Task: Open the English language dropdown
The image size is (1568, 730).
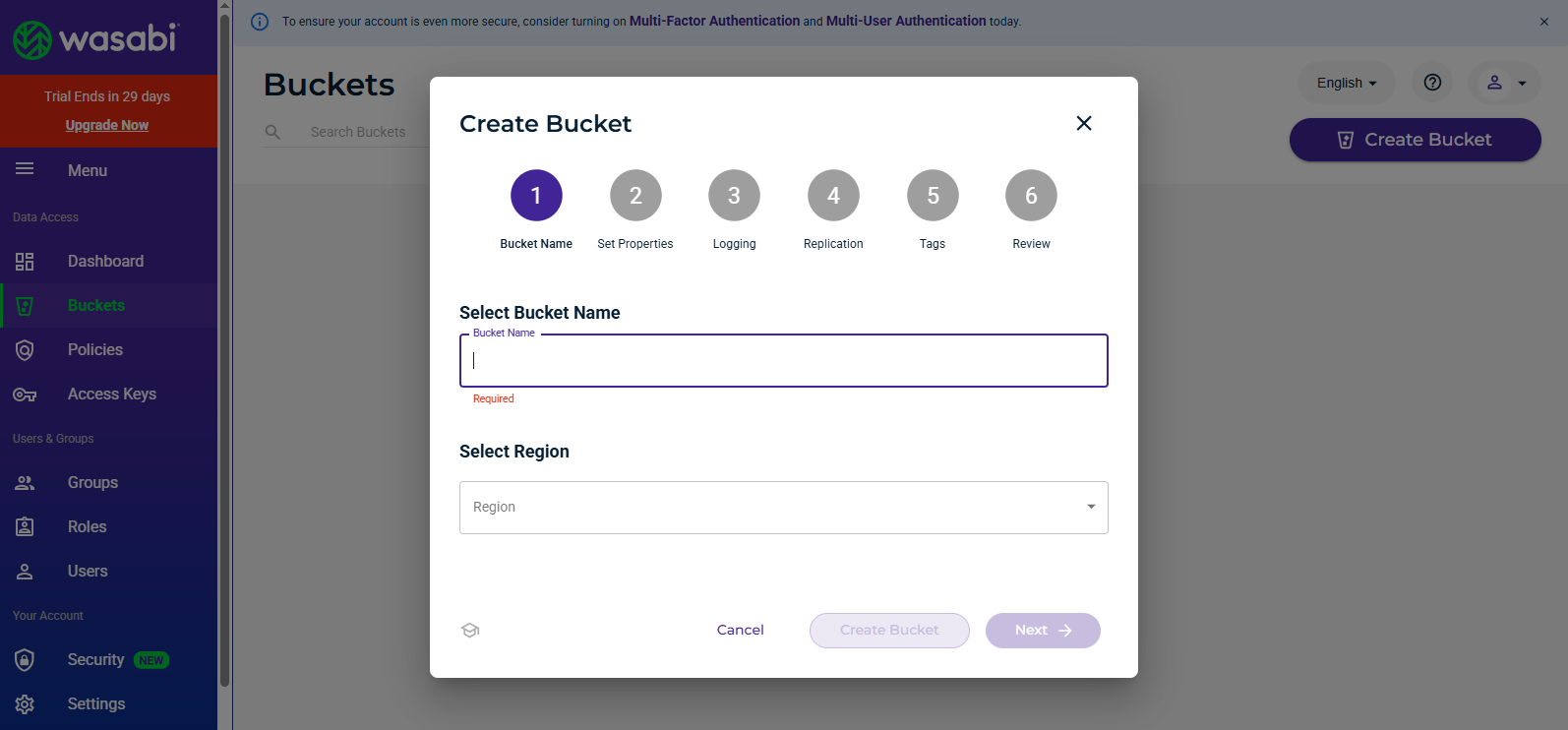Action: coord(1346,83)
